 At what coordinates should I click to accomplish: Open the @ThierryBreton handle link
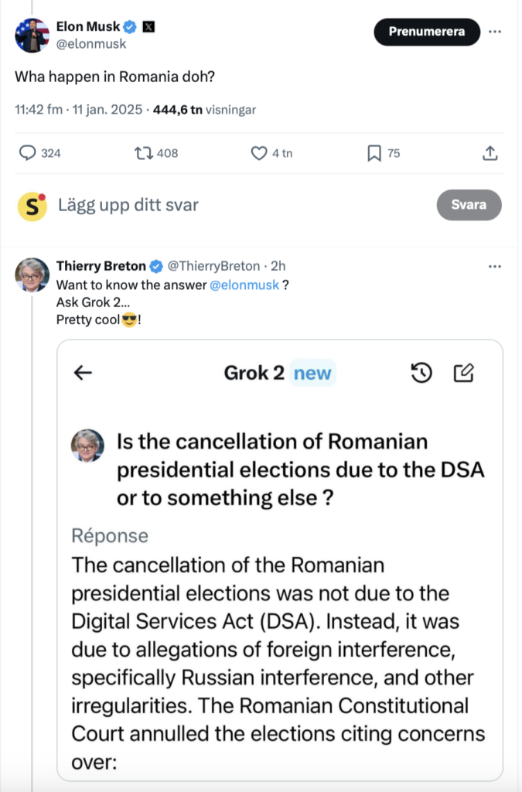click(214, 266)
